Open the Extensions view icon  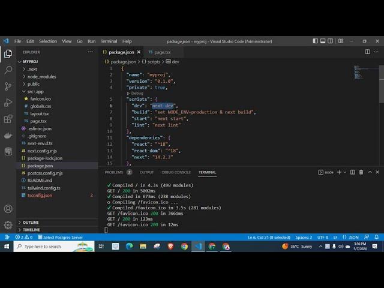tap(8, 119)
